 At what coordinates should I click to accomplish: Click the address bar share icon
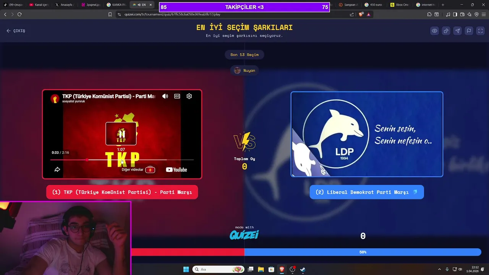point(352,14)
